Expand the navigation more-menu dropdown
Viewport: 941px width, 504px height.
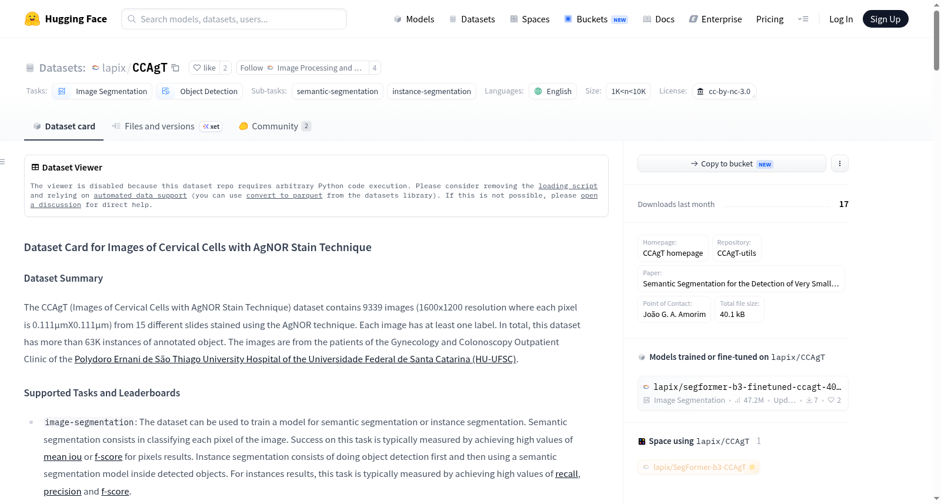(803, 19)
